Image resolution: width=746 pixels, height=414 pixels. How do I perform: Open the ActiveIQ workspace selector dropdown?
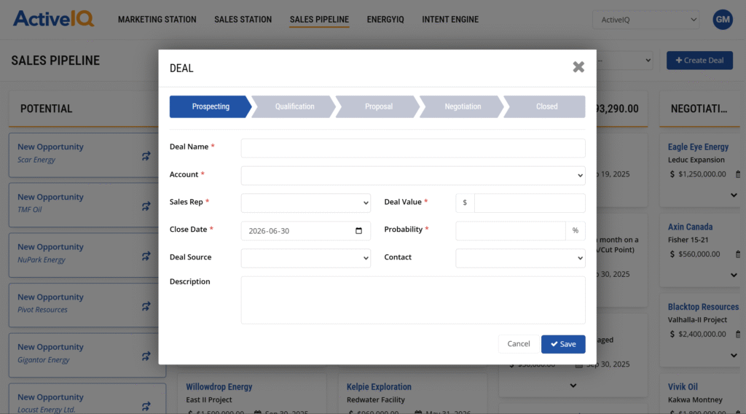click(645, 20)
